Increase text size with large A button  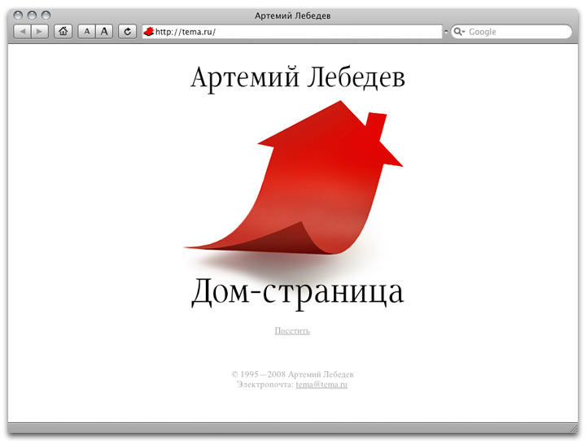pos(104,32)
